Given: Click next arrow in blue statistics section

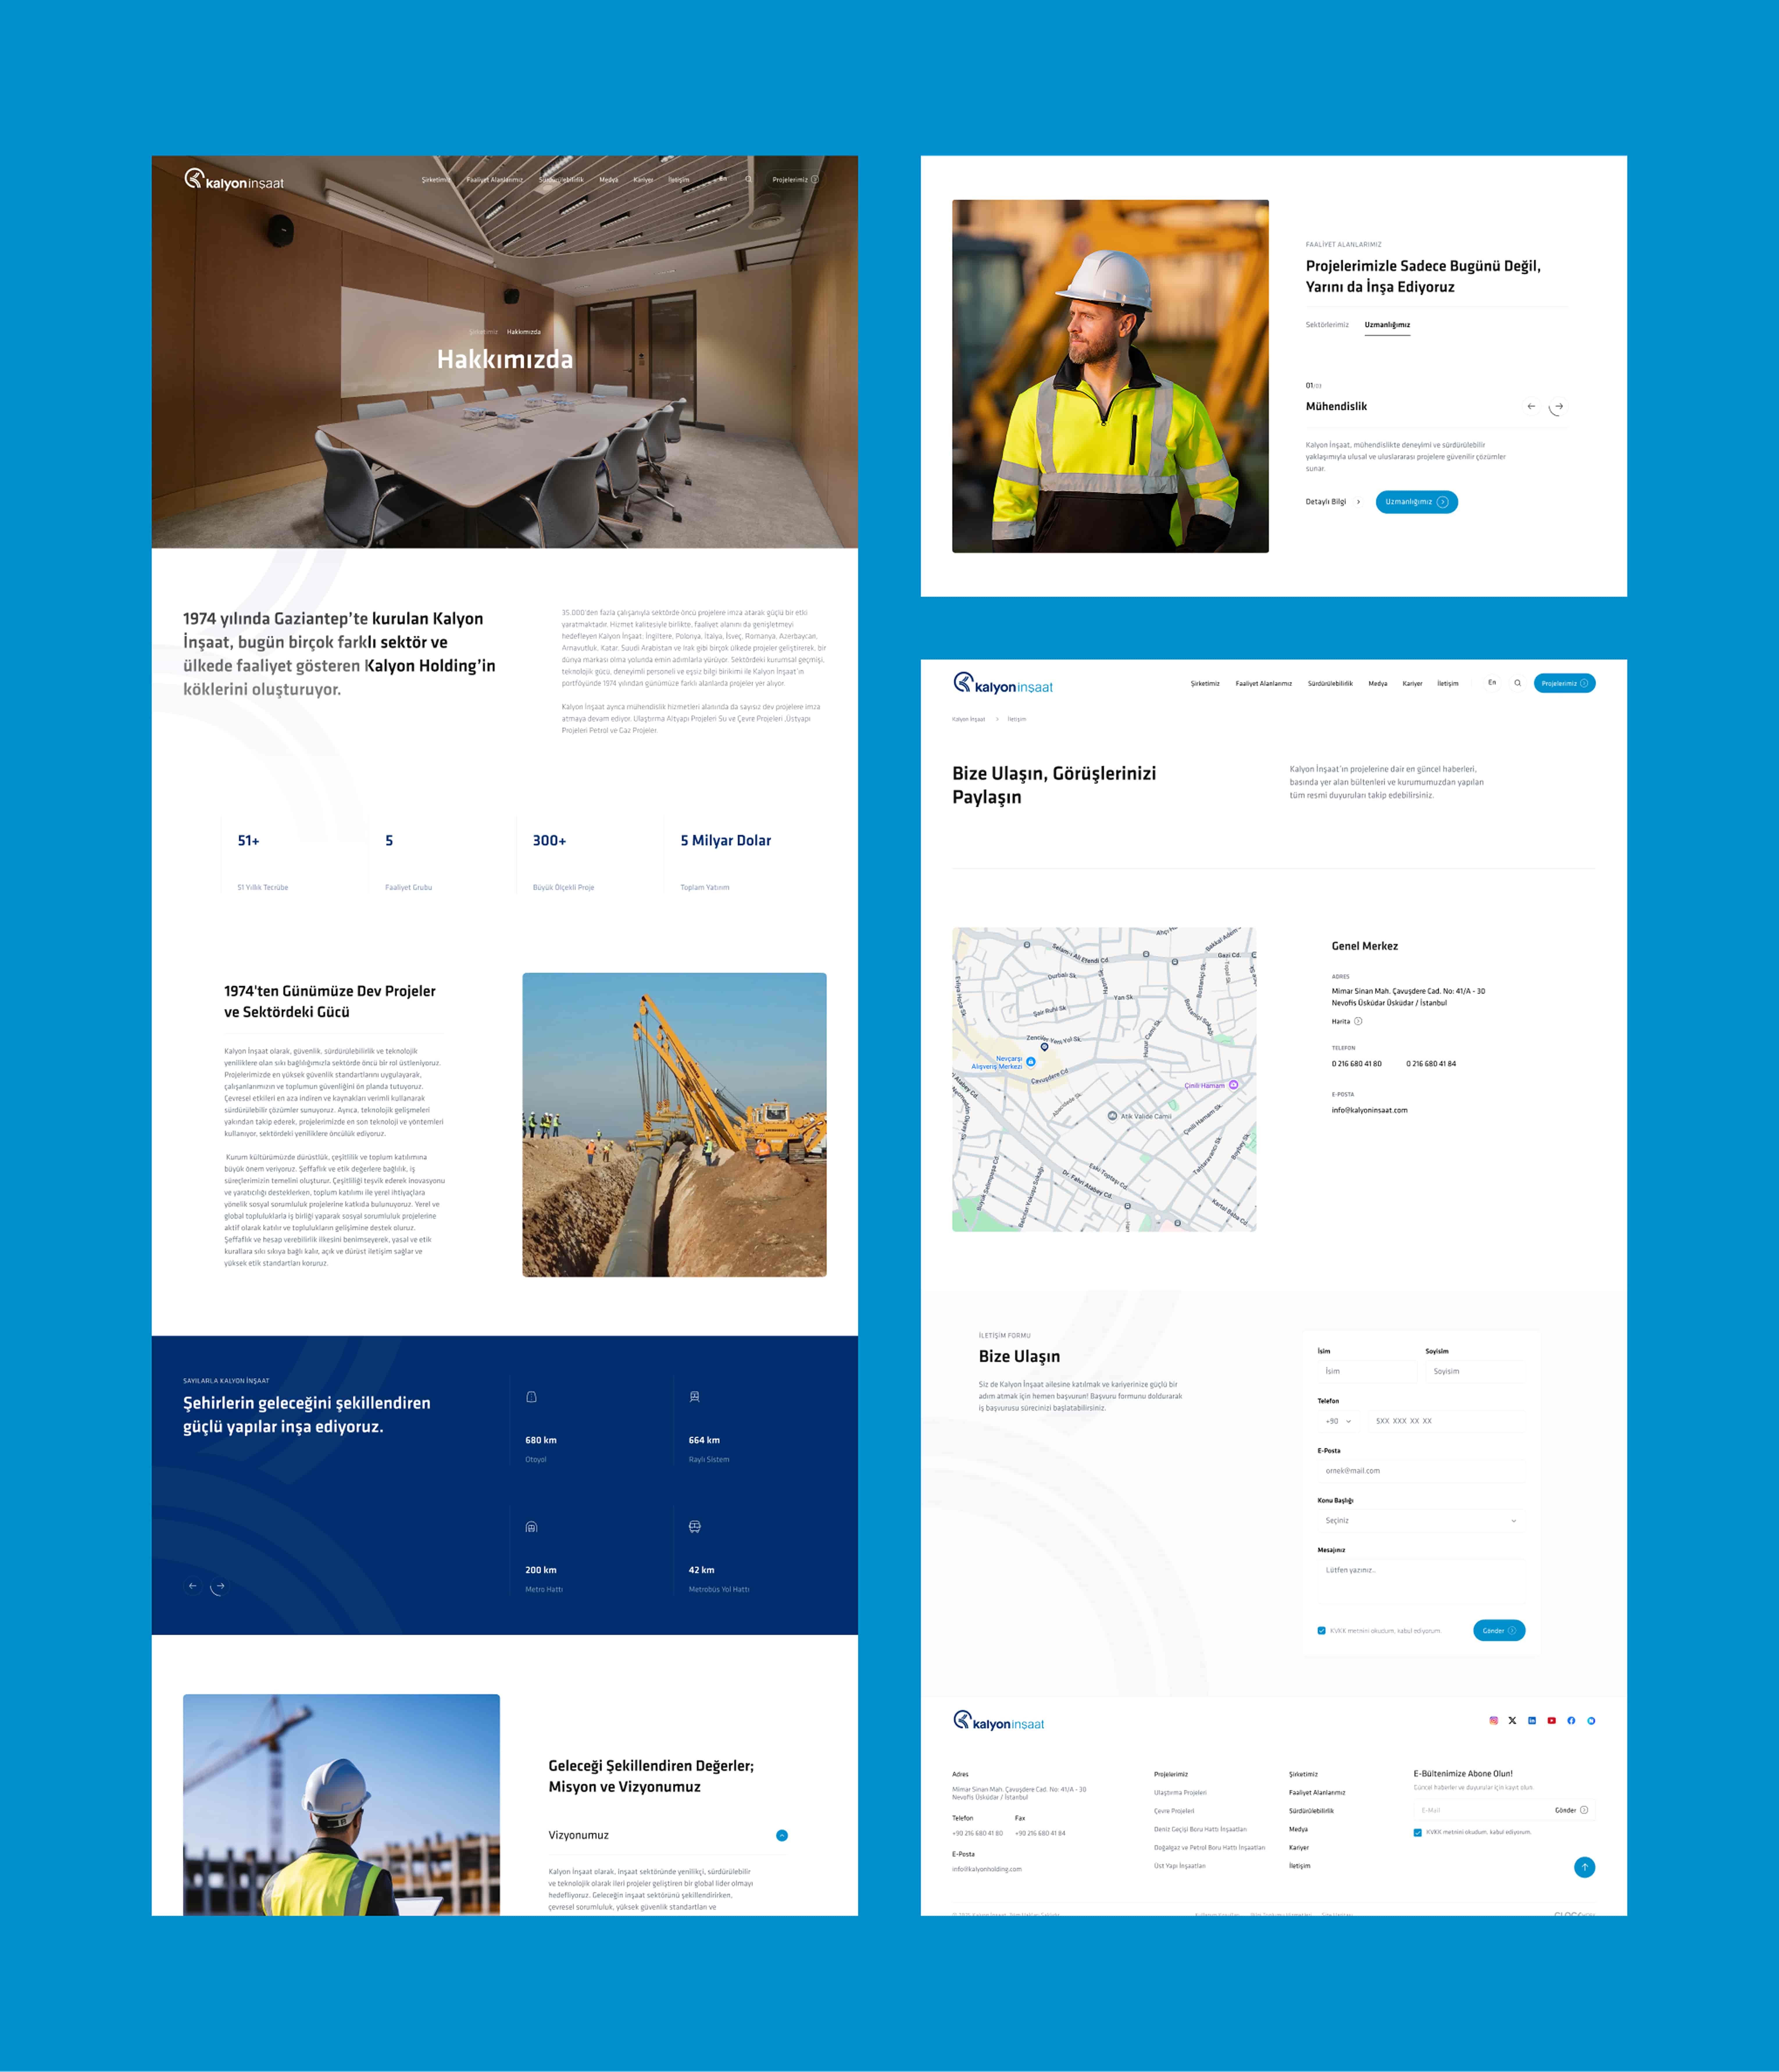Looking at the screenshot, I should (x=220, y=1586).
